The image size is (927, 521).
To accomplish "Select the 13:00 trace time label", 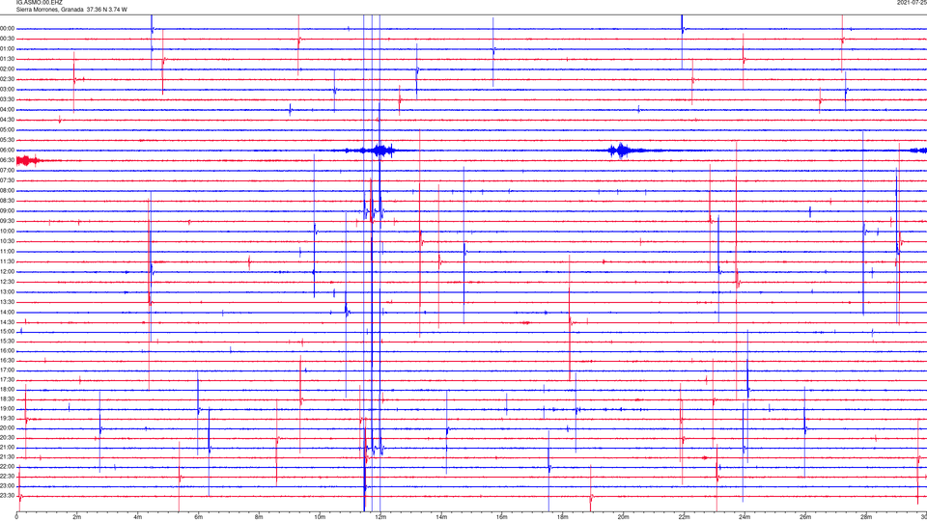I will click(8, 291).
